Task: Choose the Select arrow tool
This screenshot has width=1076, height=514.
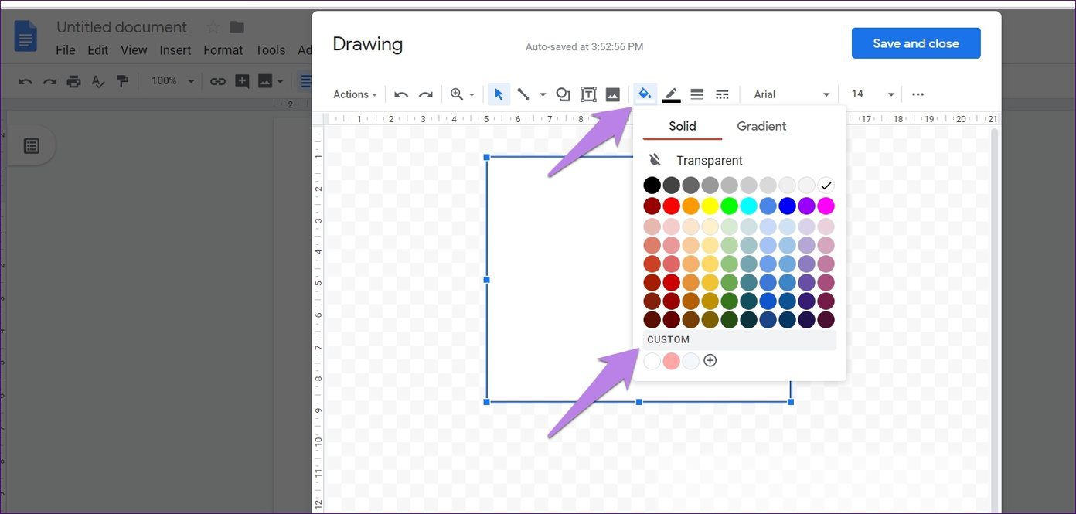Action: [499, 94]
